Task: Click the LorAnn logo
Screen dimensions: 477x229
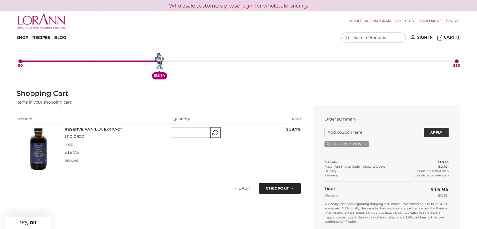Action: click(x=41, y=21)
